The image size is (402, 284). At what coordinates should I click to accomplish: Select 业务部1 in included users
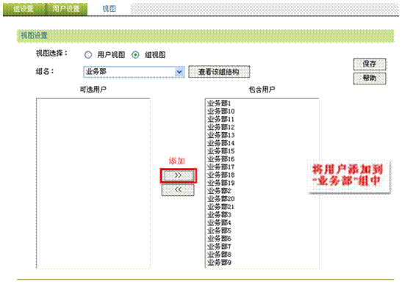point(219,103)
